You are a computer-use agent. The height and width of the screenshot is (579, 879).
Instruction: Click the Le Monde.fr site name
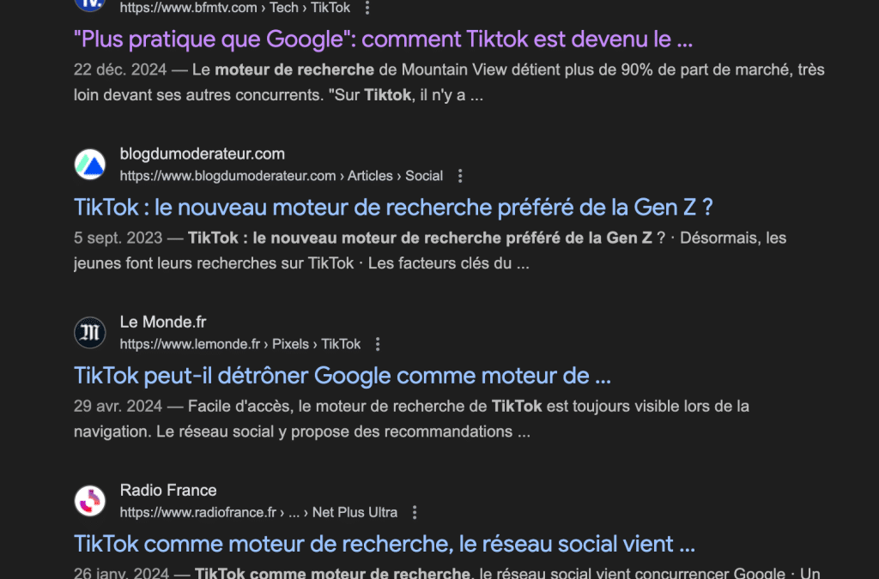tap(163, 322)
